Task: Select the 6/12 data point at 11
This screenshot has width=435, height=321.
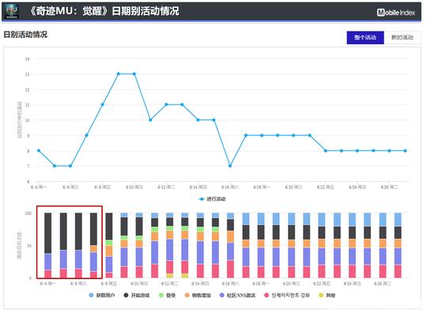Action: [166, 104]
